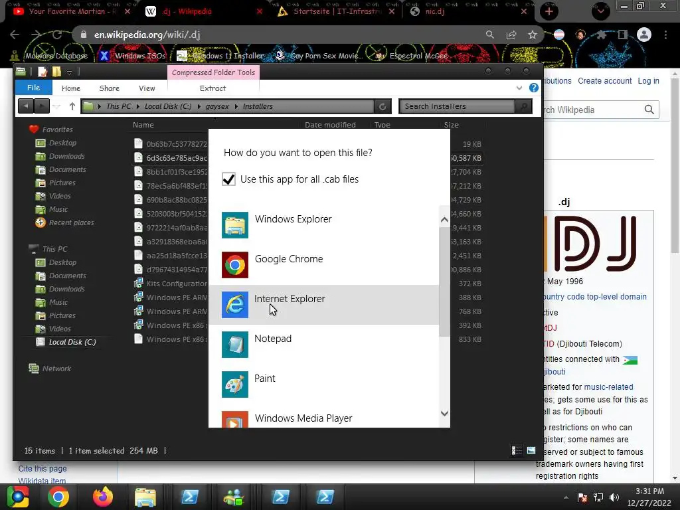Click 'This PC' in the address breadcrumb
The height and width of the screenshot is (510, 680).
coord(118,106)
